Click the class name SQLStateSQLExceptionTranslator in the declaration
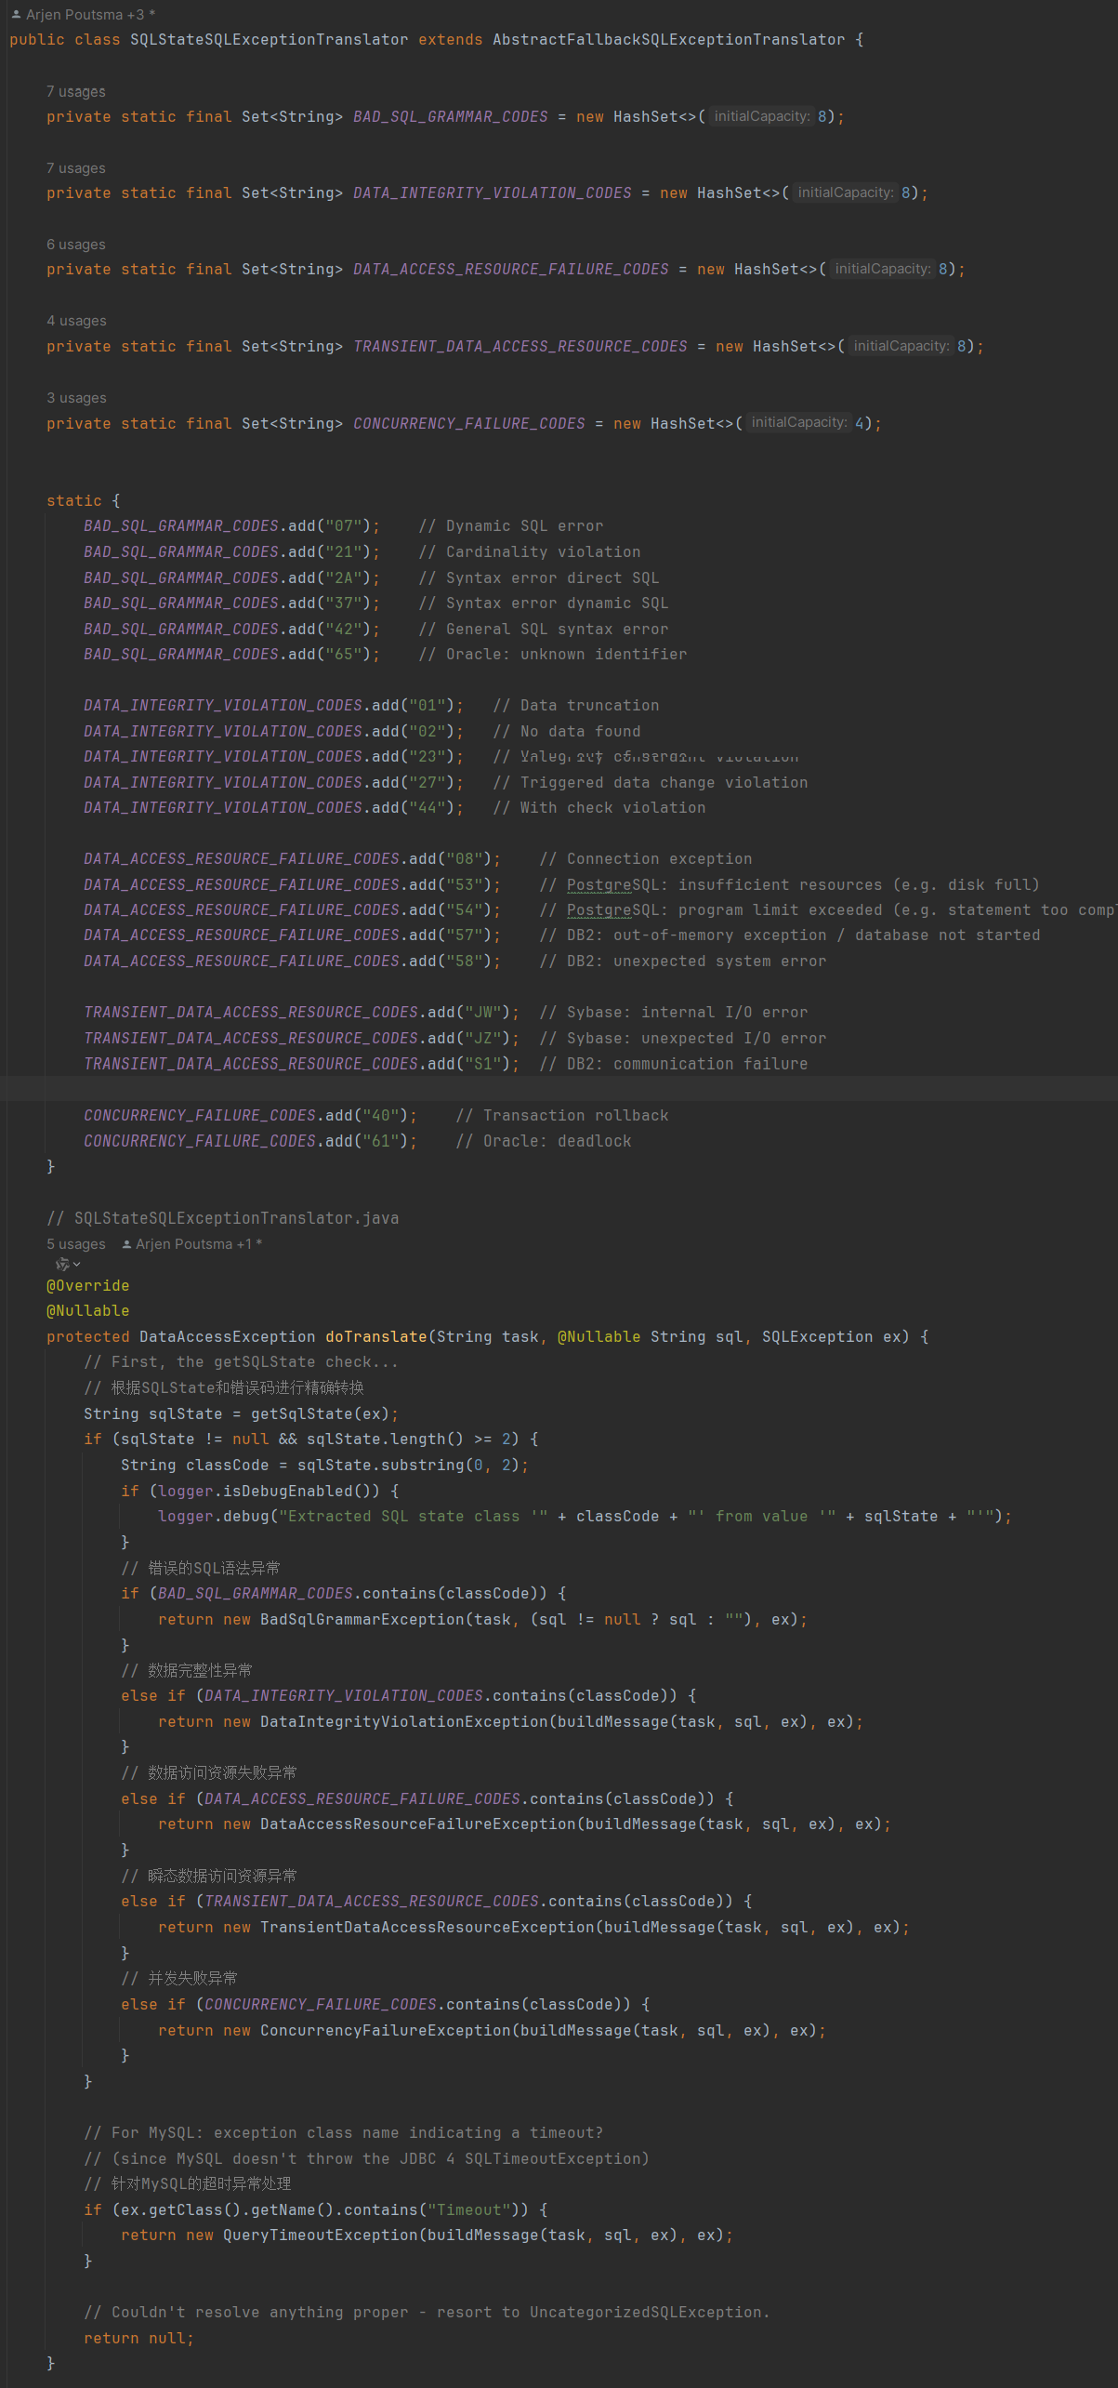This screenshot has height=2388, width=1118. click(269, 40)
